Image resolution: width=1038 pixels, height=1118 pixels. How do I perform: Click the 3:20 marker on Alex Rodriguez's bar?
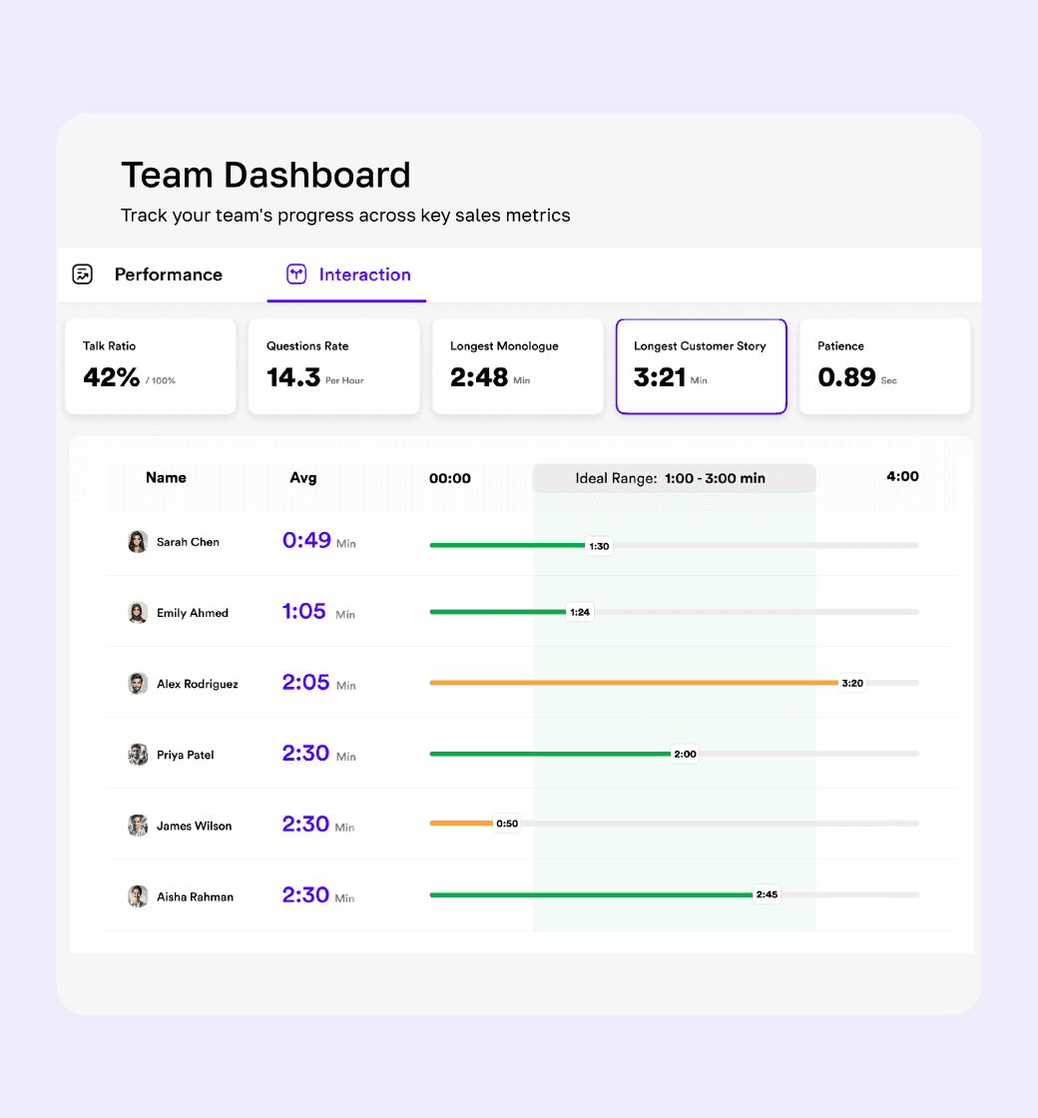coord(852,683)
